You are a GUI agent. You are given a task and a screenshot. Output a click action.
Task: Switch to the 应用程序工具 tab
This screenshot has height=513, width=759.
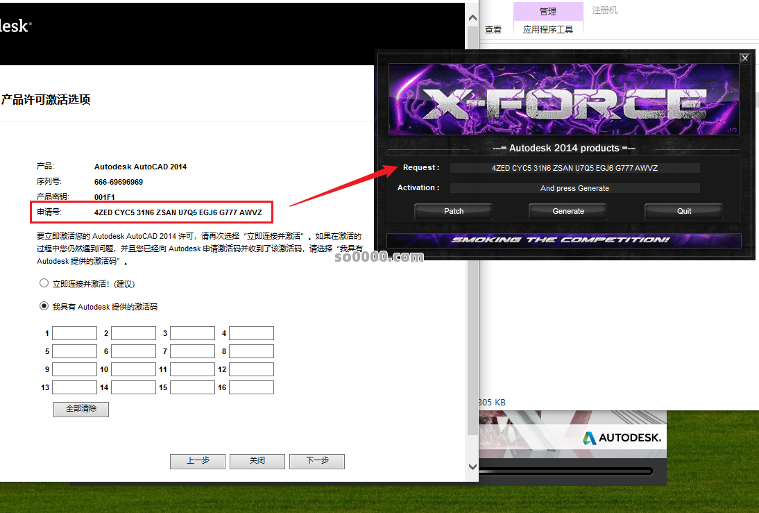click(548, 30)
